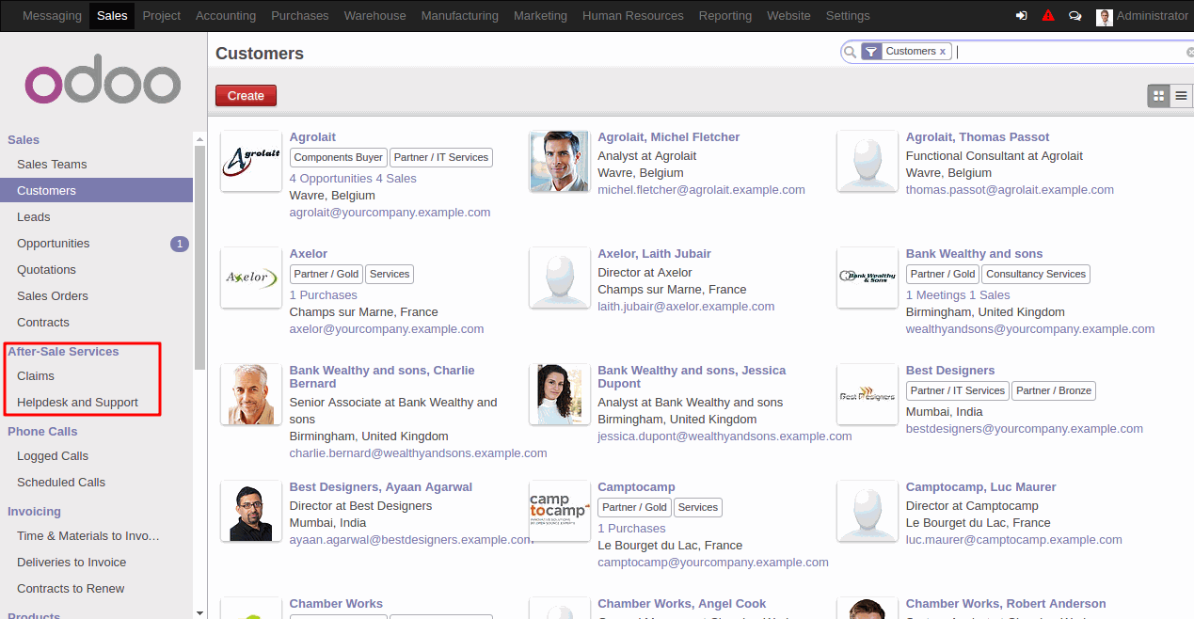The height and width of the screenshot is (619, 1194).
Task: Click the magnifying glass search icon
Action: (x=850, y=52)
